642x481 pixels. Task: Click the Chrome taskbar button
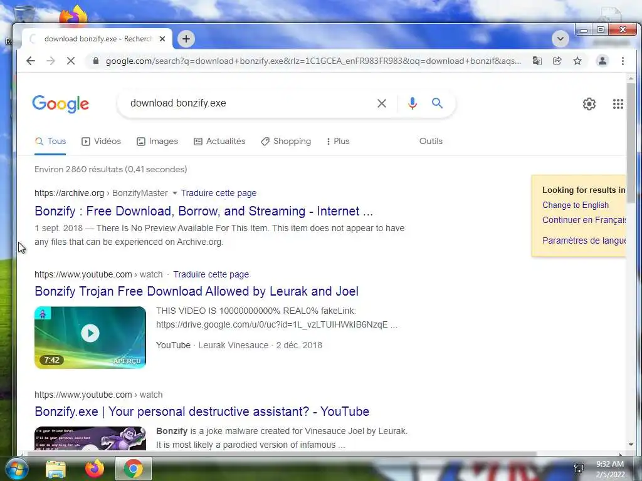[x=134, y=468]
